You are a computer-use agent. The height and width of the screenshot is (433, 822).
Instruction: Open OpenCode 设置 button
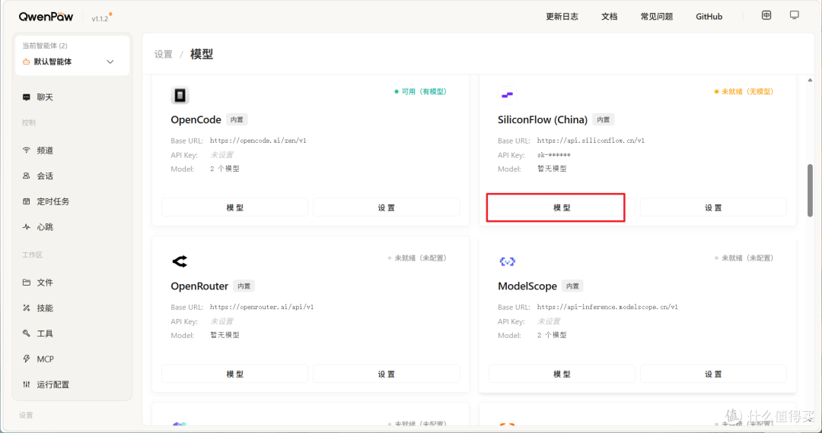(x=387, y=207)
